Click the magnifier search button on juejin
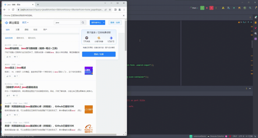The width and height of the screenshot is (258, 138). click(83, 23)
